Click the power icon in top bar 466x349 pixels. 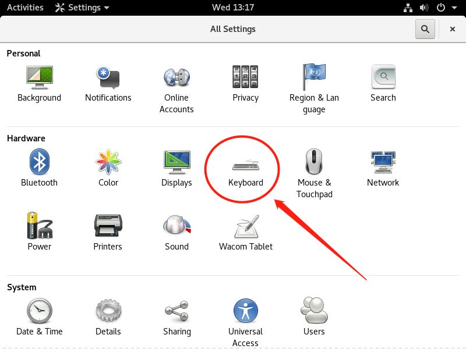(x=441, y=8)
